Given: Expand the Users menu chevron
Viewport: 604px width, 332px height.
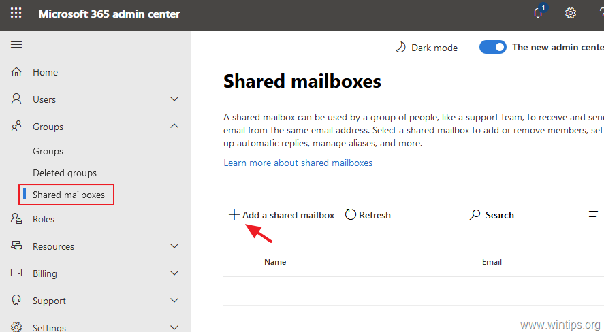Looking at the screenshot, I should 174,99.
